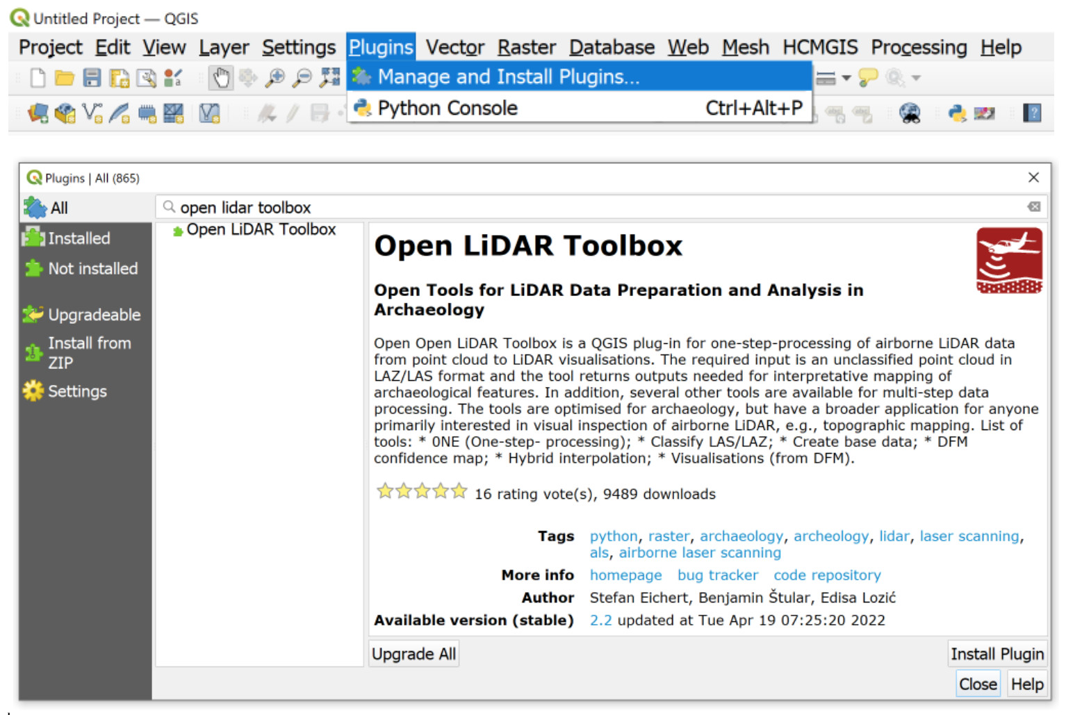Choose Manage and Install Plugins entry
Viewport: 1066px width, 715px height.
(x=580, y=76)
